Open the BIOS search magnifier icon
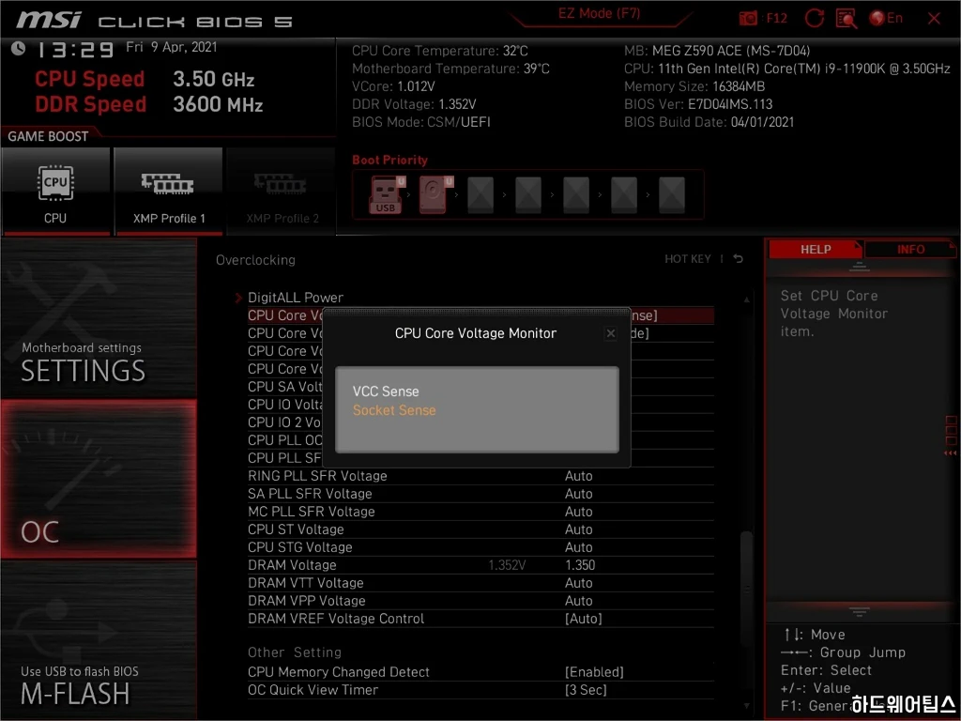This screenshot has width=961, height=721. [x=847, y=19]
